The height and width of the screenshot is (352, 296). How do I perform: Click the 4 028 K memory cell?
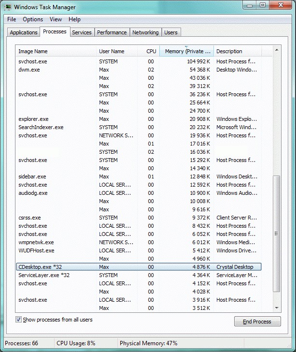(x=201, y=292)
